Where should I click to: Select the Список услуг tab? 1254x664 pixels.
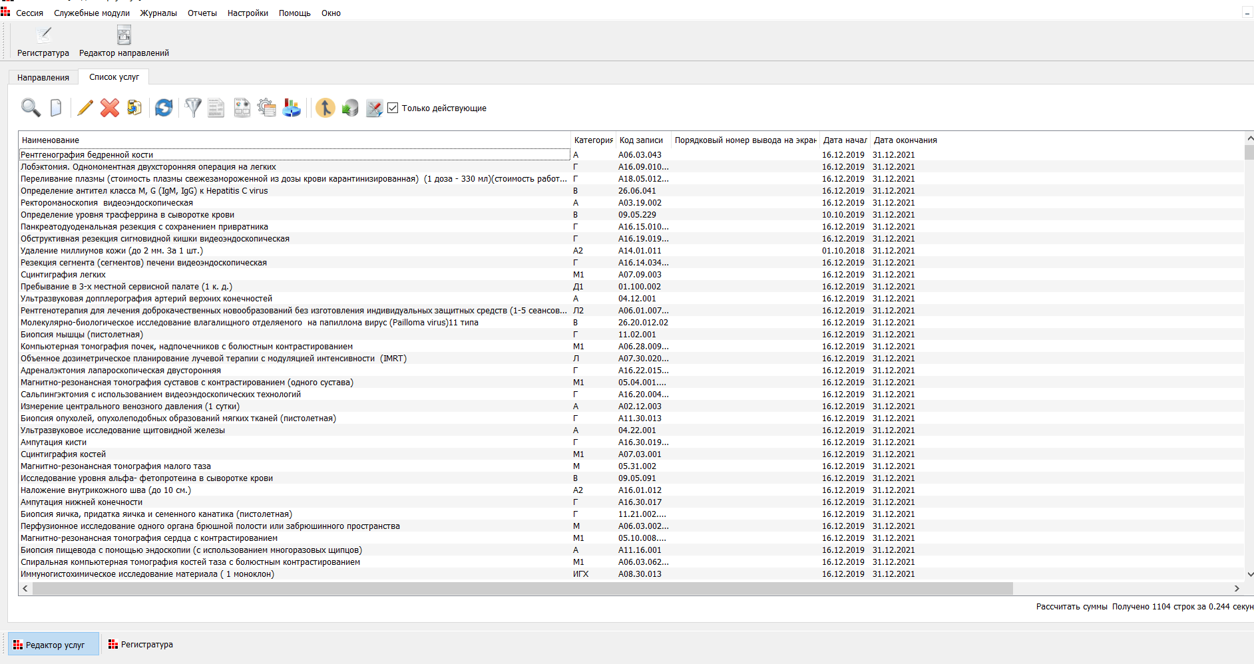point(114,77)
